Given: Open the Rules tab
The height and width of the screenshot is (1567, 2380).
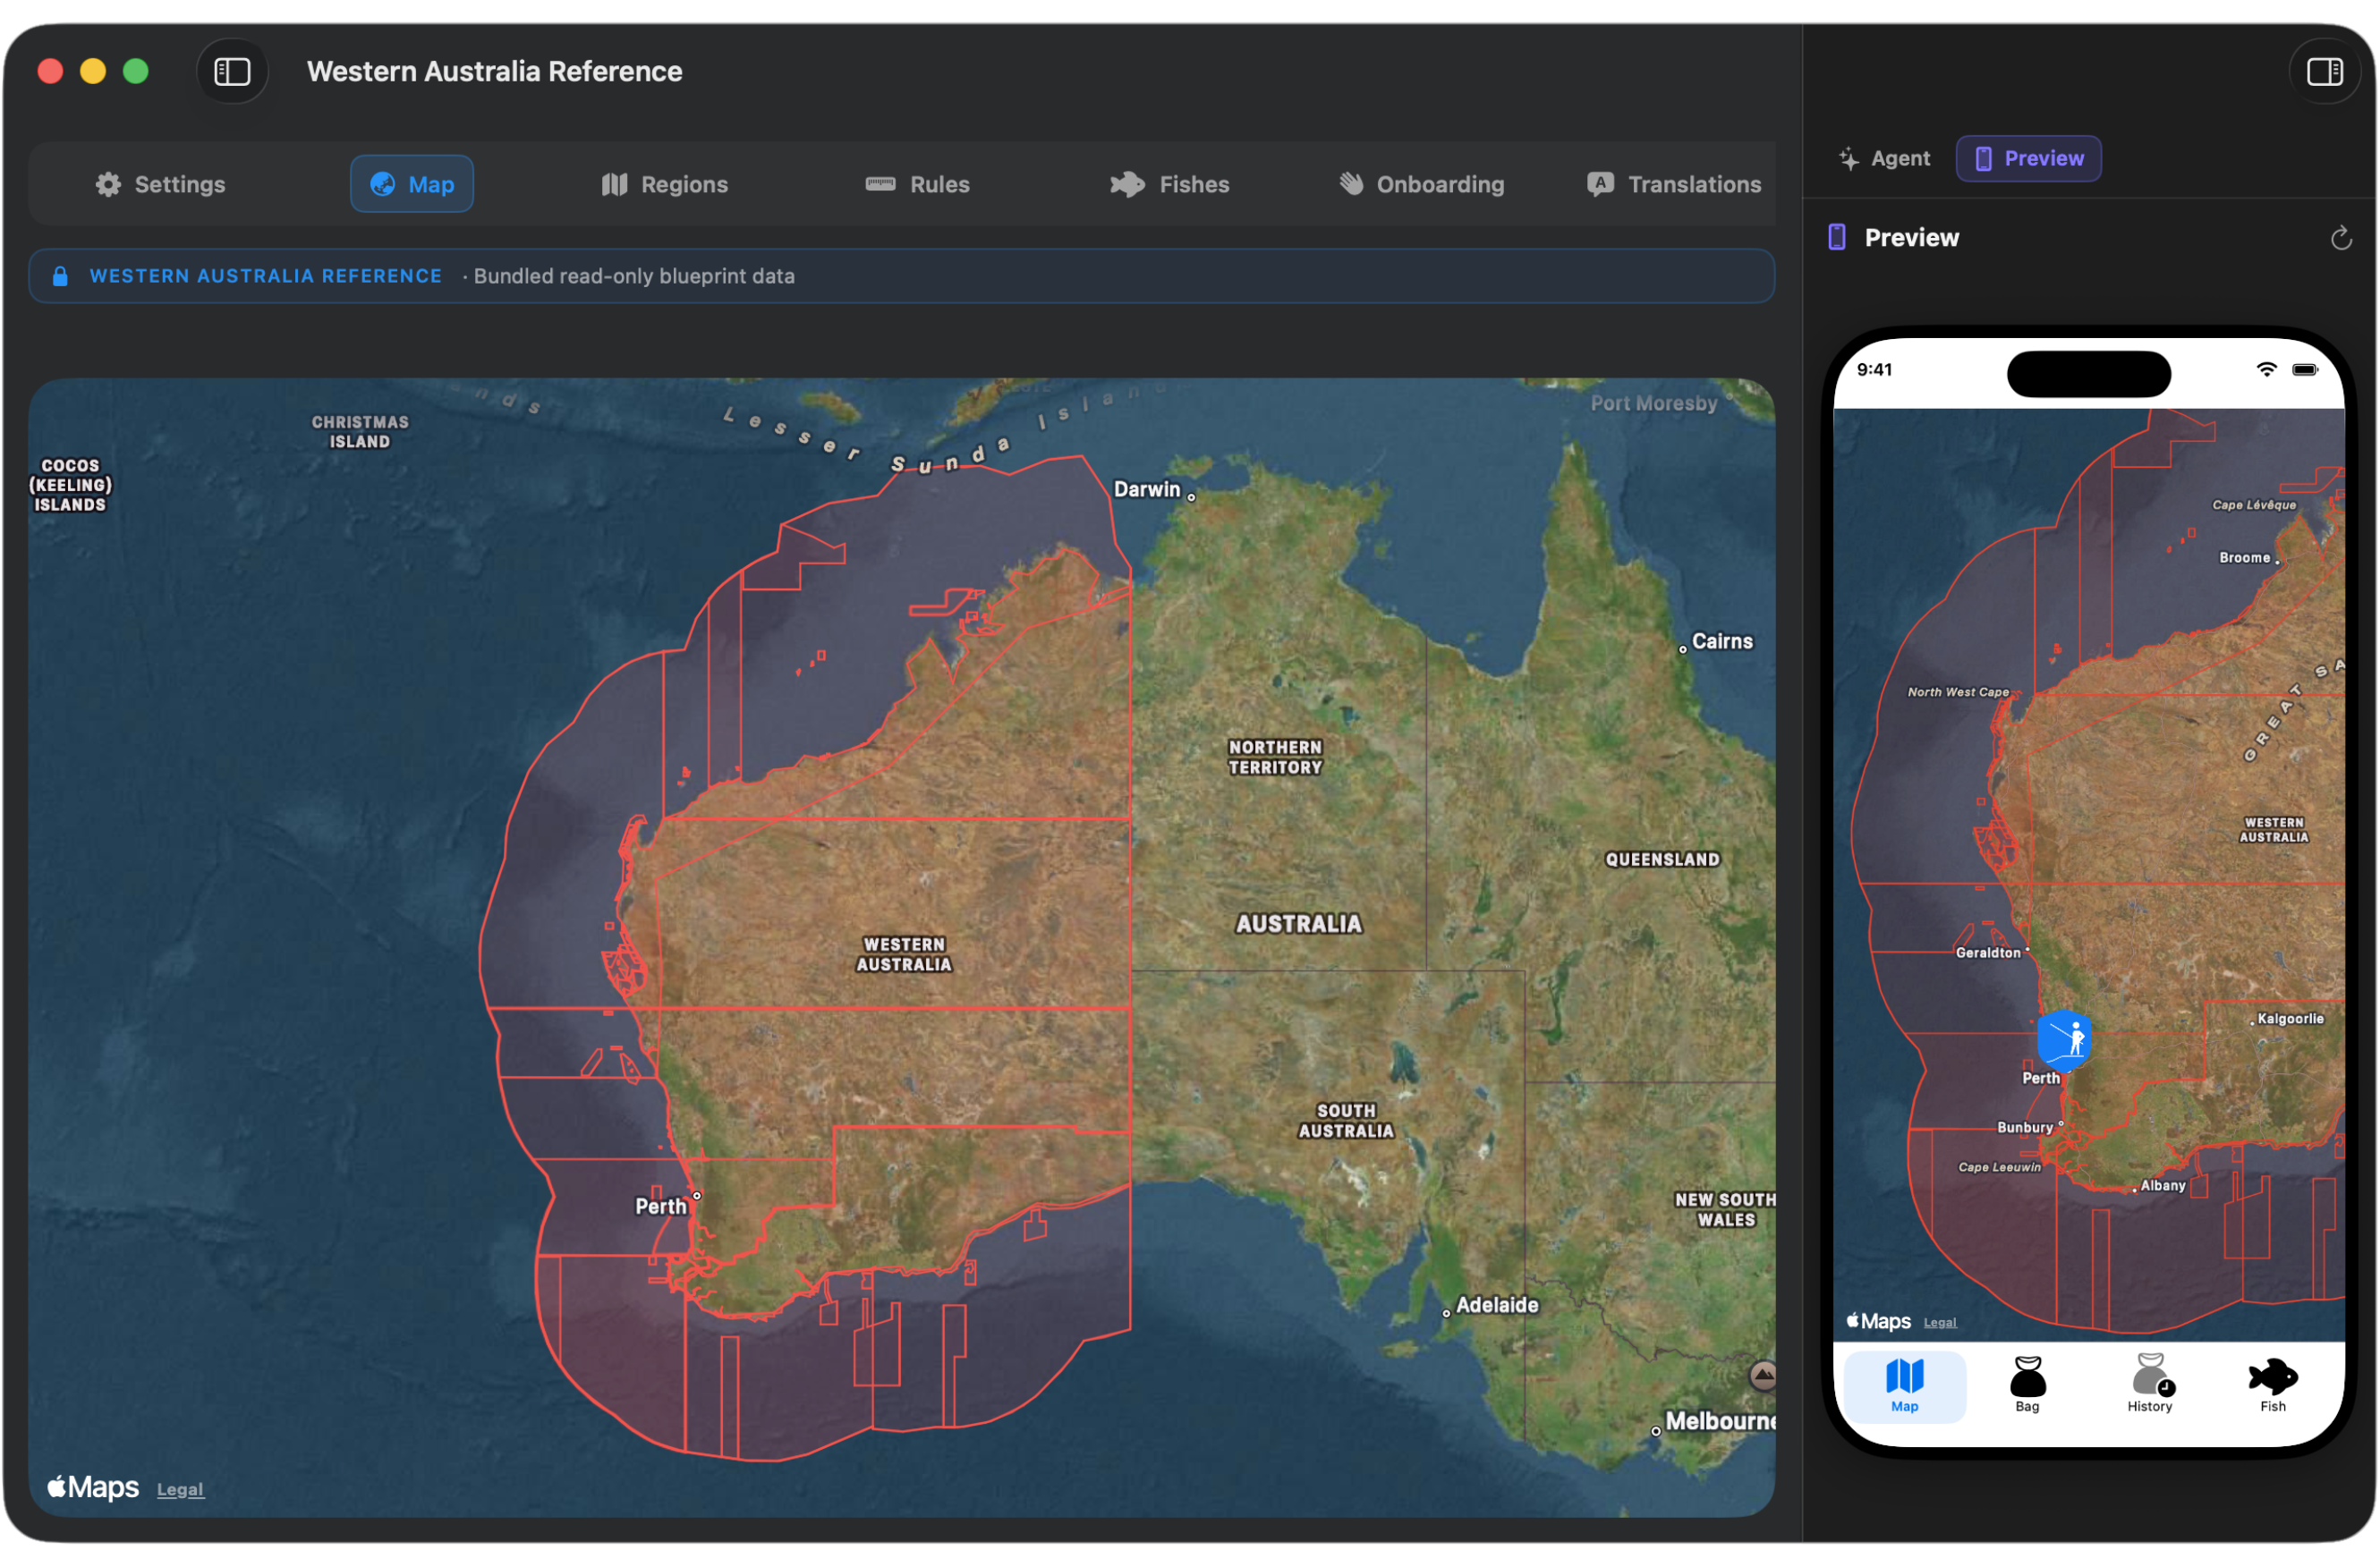Looking at the screenshot, I should tap(918, 184).
